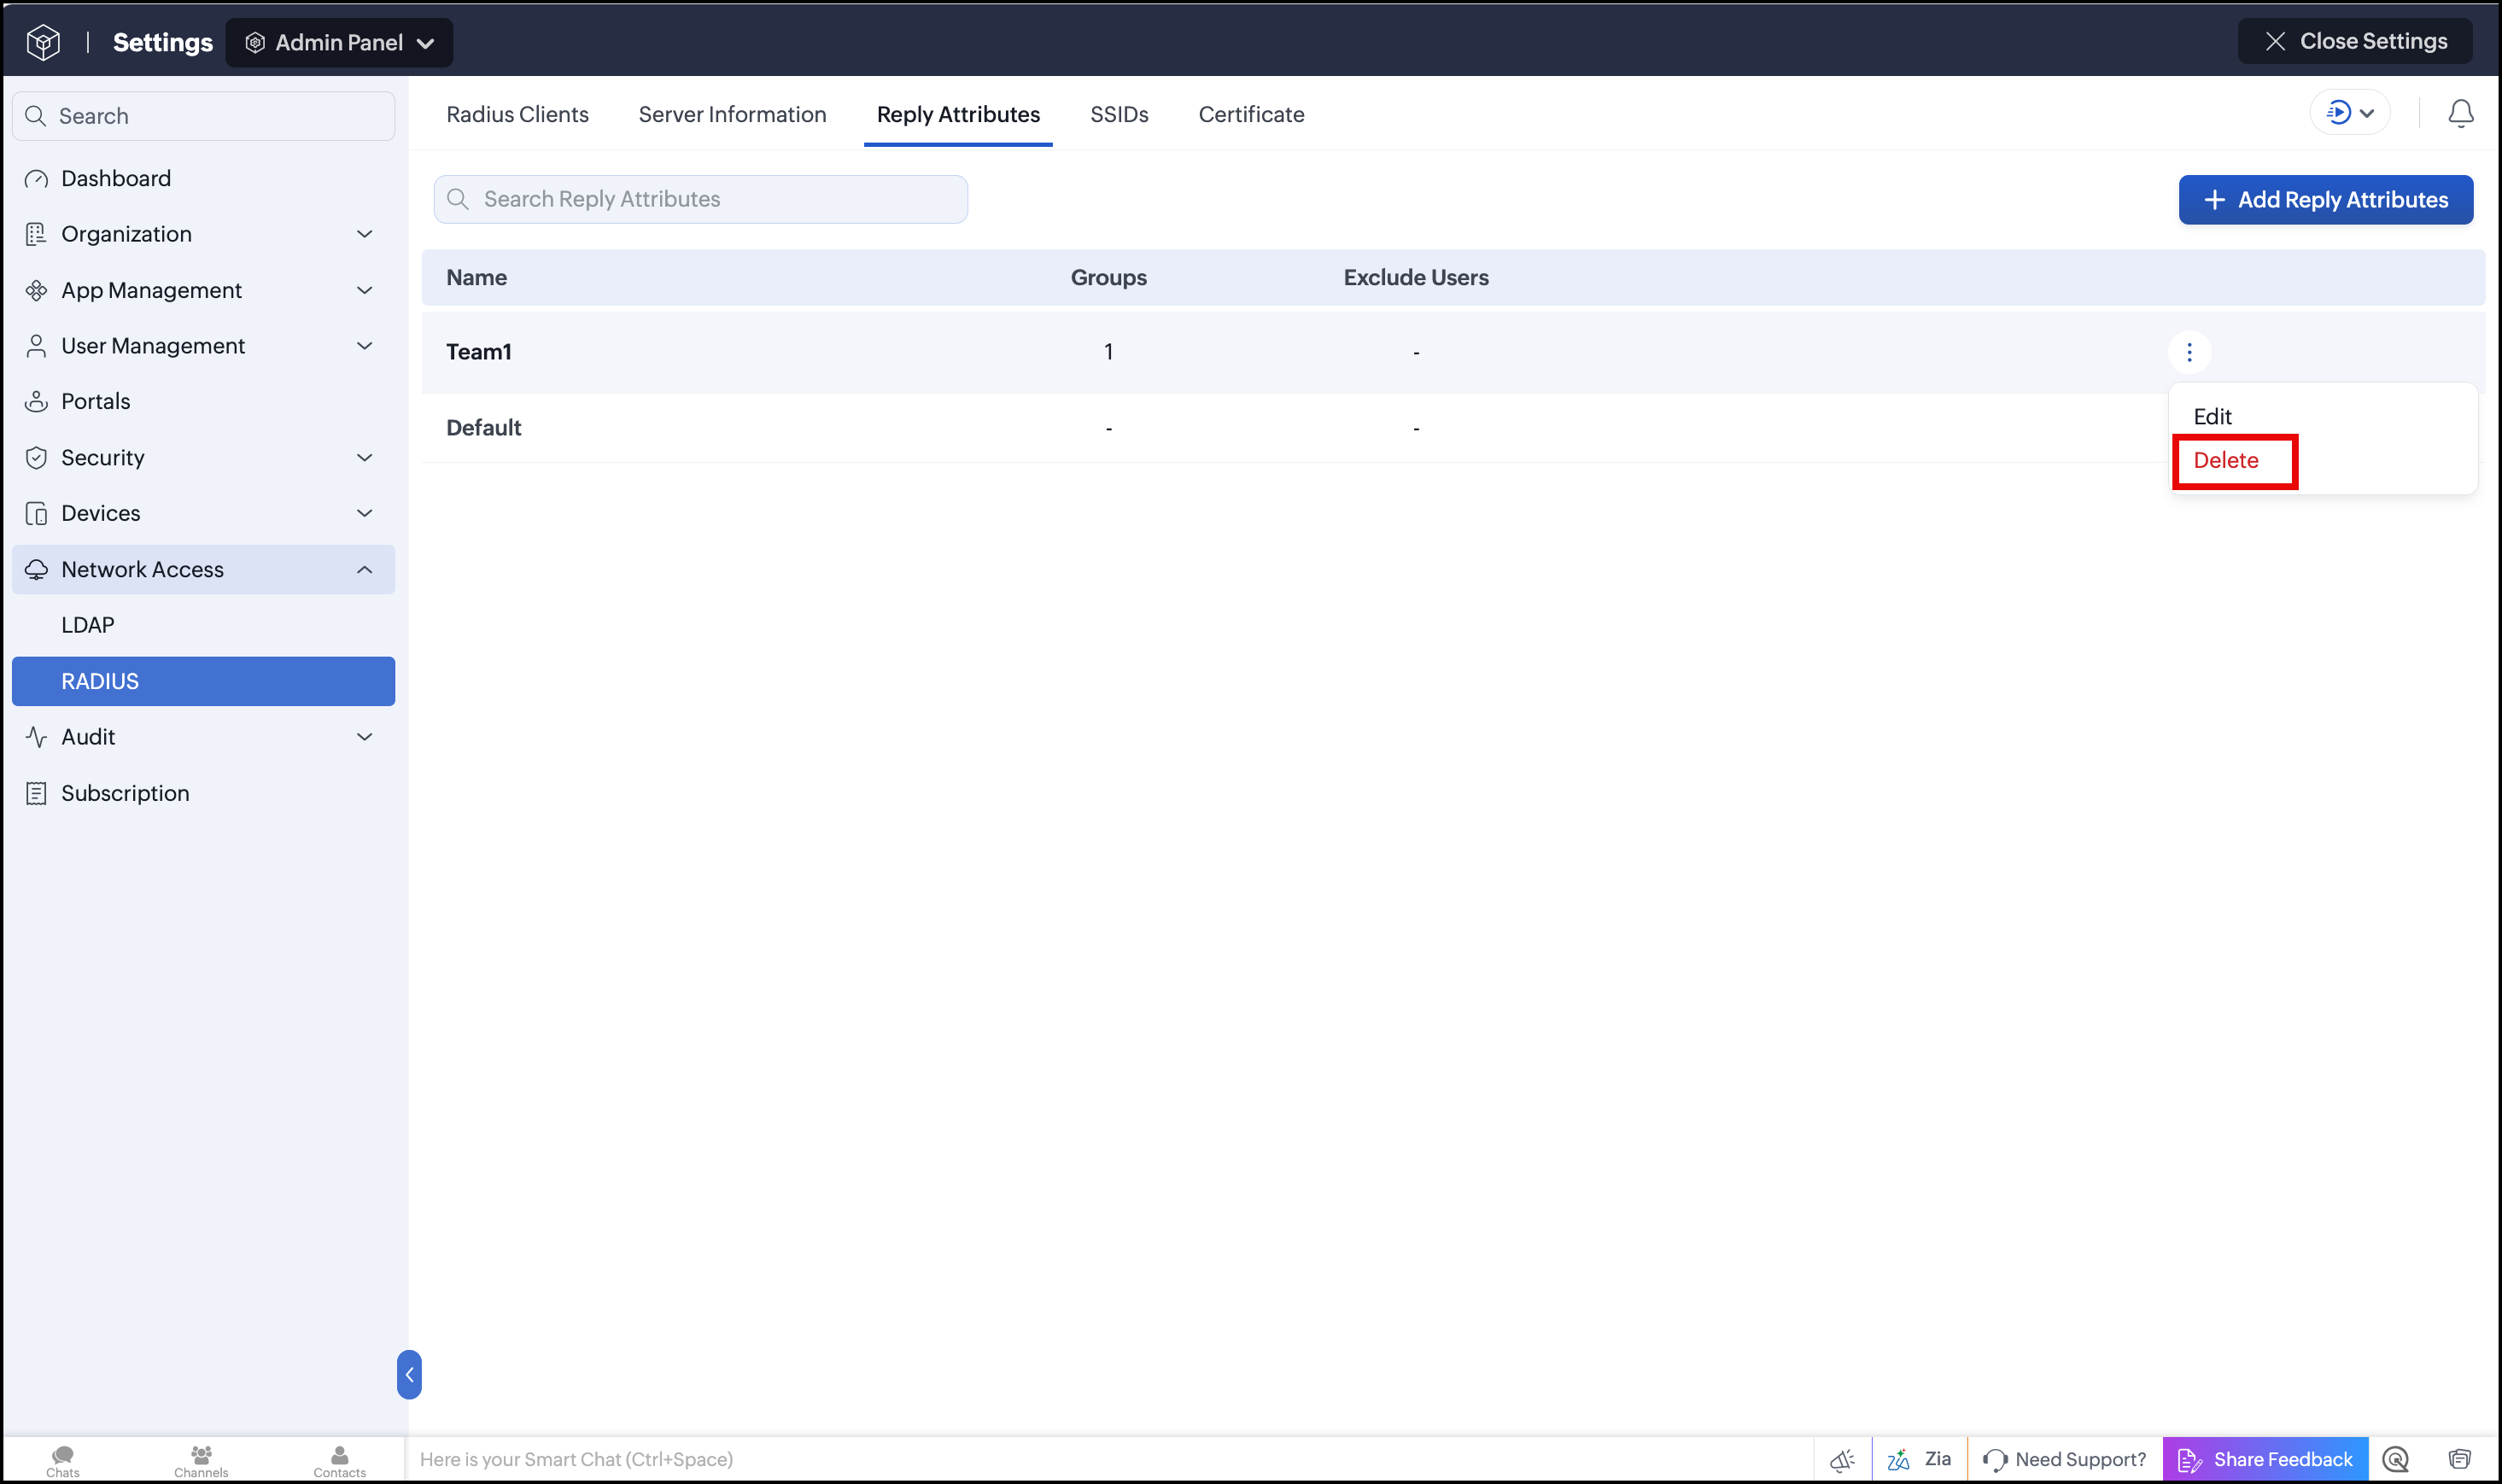Open Contacts in the bottom bar
2502x1484 pixels.
[x=339, y=1459]
